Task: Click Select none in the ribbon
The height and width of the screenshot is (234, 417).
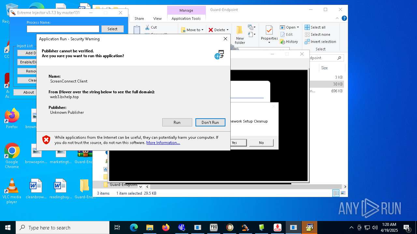Action: [317, 34]
